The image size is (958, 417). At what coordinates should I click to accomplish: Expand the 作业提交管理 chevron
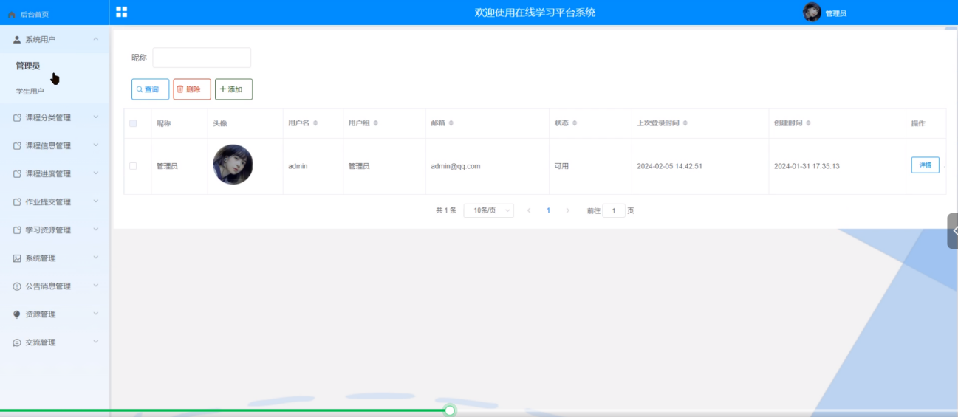click(96, 201)
